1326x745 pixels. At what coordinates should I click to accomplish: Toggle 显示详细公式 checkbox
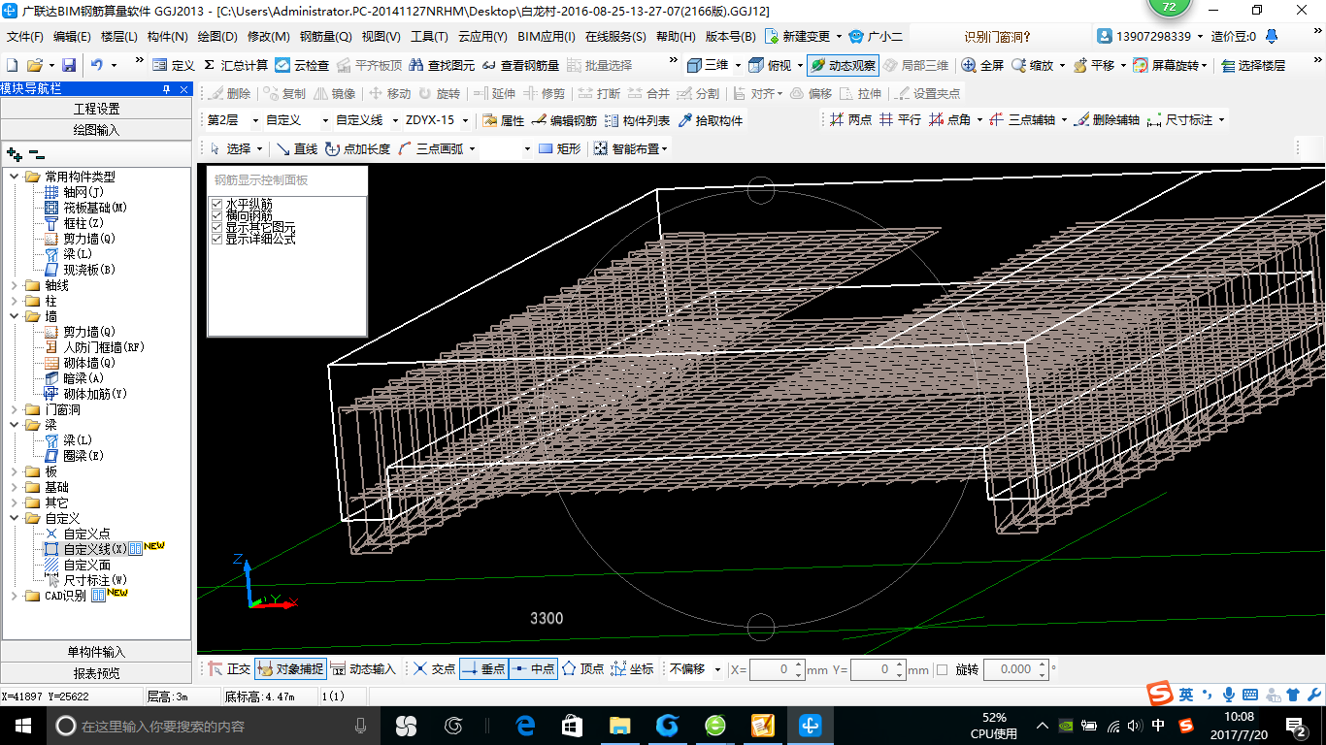pos(217,239)
